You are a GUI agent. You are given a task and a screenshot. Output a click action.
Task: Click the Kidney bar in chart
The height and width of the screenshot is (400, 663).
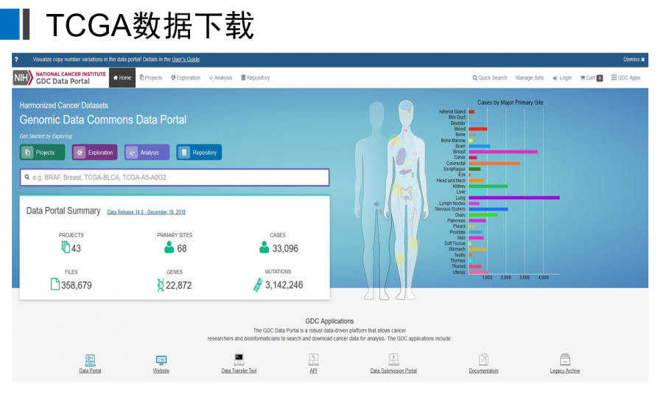[488, 186]
